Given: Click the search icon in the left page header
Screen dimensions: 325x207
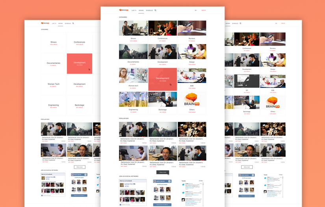Looking at the screenshot, I should coord(73,23).
